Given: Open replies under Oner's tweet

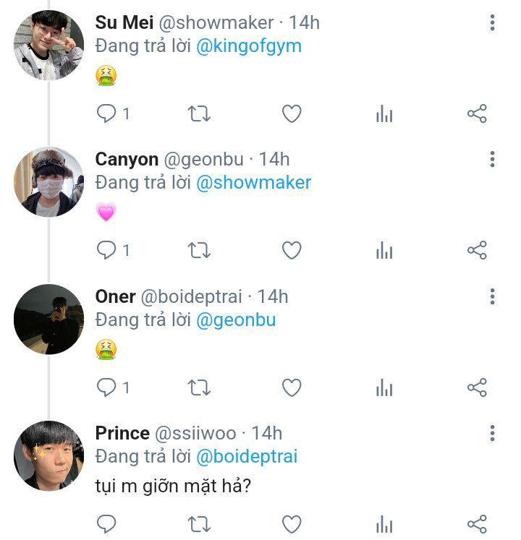Looking at the screenshot, I should [x=107, y=388].
